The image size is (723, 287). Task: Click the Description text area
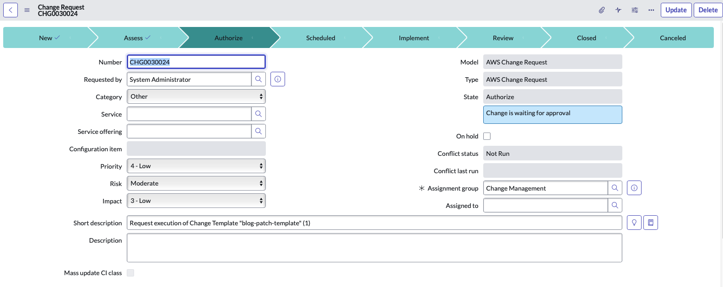point(374,248)
